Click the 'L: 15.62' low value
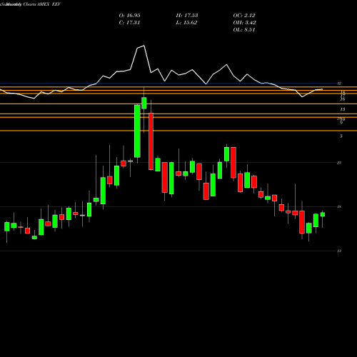 click(187, 23)
